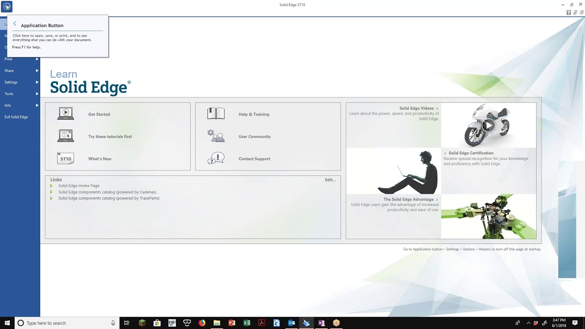
Task: Click the last stacked-windows icon at top right
Action: click(x=581, y=12)
